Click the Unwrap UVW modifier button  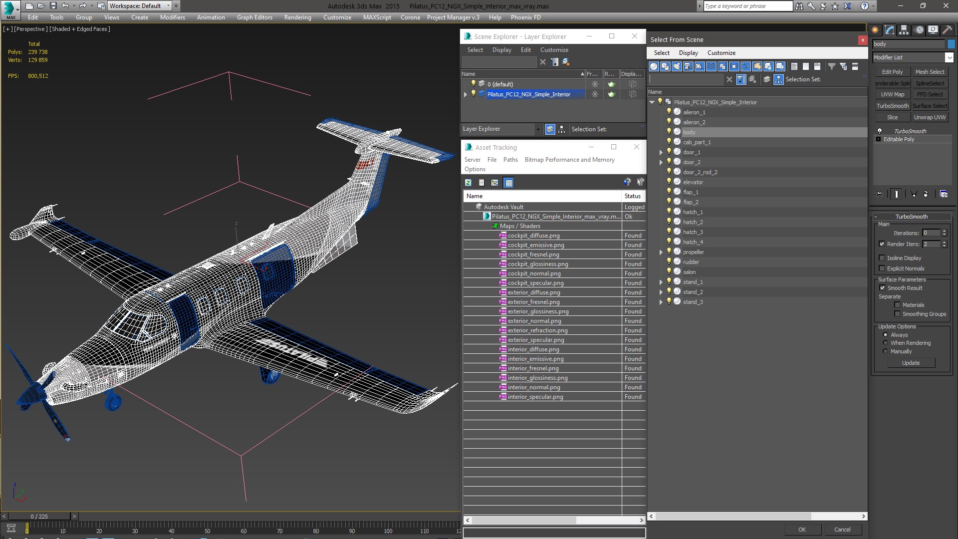pyautogui.click(x=930, y=117)
